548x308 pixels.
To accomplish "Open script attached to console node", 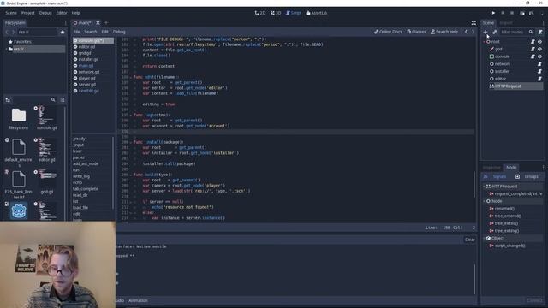I will tap(533, 56).
